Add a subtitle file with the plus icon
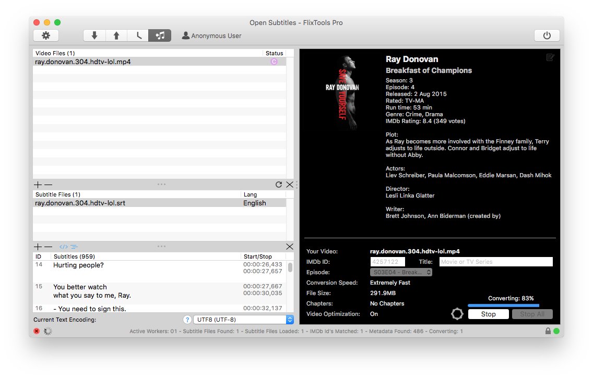Viewport: 593px width, 379px height. coord(38,247)
